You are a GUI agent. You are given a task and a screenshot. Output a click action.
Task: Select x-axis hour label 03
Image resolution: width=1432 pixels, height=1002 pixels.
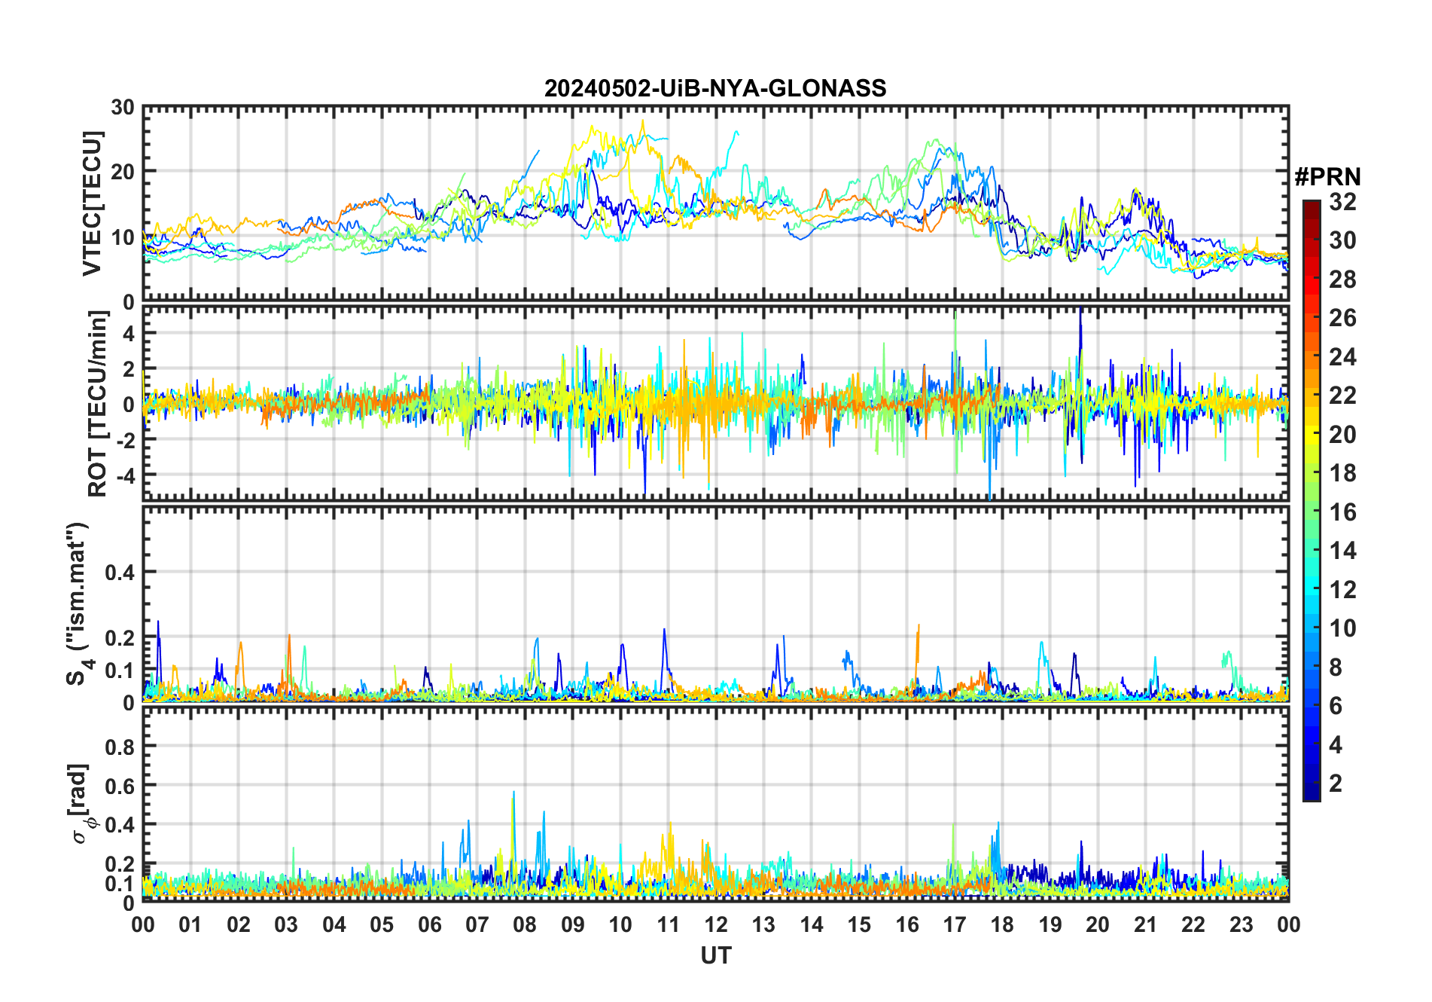click(x=286, y=924)
